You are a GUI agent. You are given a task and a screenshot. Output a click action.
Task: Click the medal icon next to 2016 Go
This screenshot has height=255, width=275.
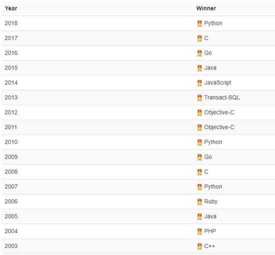(199, 53)
